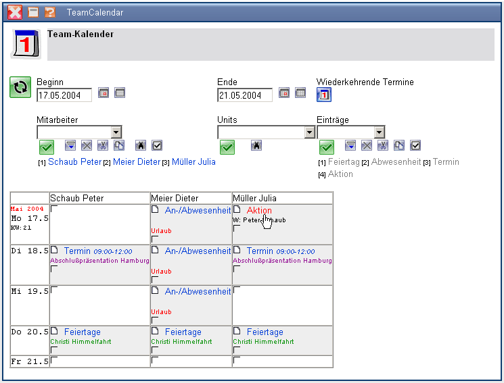Click the scissors icon under Mitarbeiter
The height and width of the screenshot is (383, 504).
(x=102, y=145)
